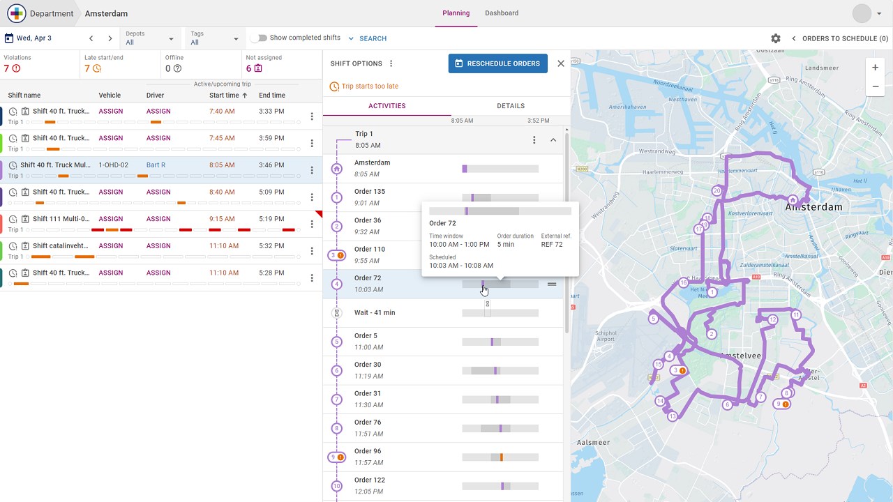Click the Department logo icon
This screenshot has width=893, height=502.
click(17, 13)
